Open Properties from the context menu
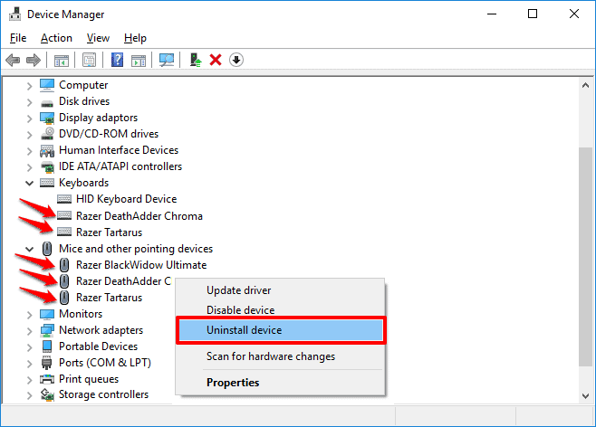Screen dimensions: 596x427 tap(281, 382)
